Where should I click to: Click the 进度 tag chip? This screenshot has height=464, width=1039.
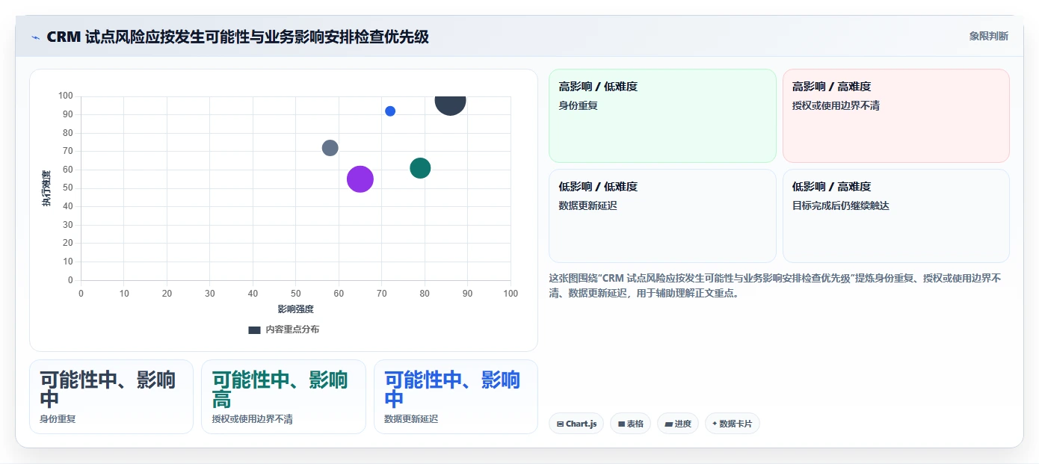click(678, 424)
